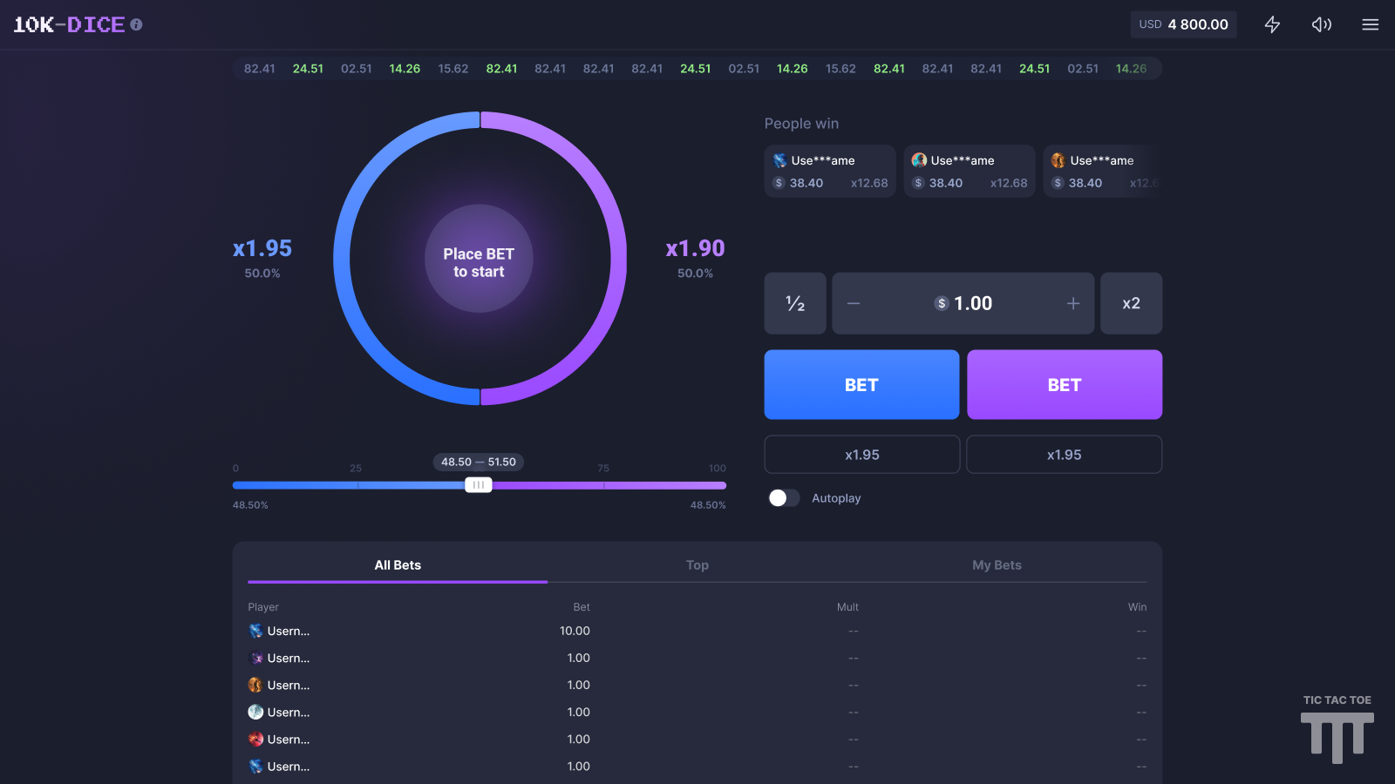Mute the game sound

coord(1321,24)
